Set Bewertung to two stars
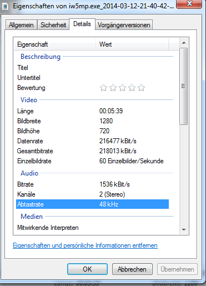 (x=113, y=88)
